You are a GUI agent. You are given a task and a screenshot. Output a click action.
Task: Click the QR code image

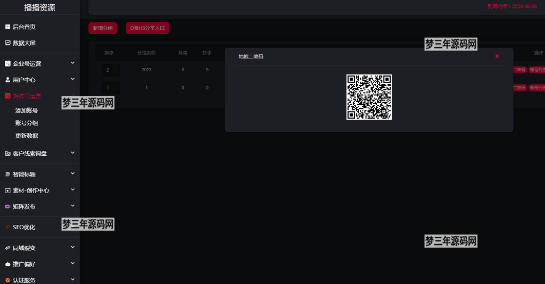369,97
